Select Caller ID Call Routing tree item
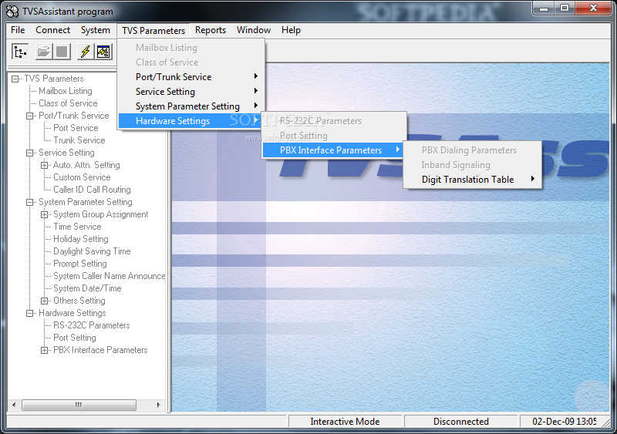This screenshot has width=617, height=434. (x=92, y=190)
